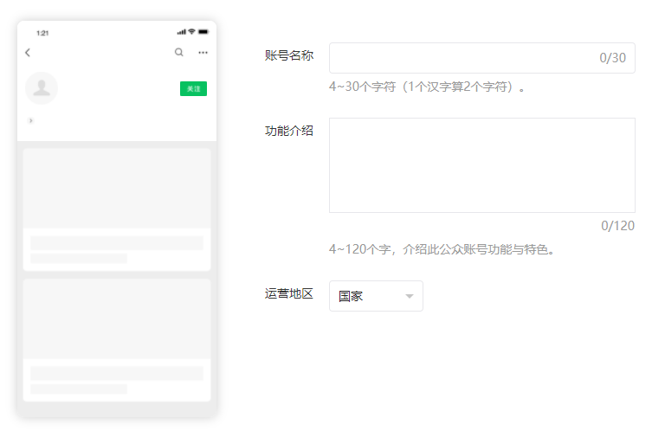Open the three-dots more menu in preview
652x431 pixels.
[x=203, y=53]
